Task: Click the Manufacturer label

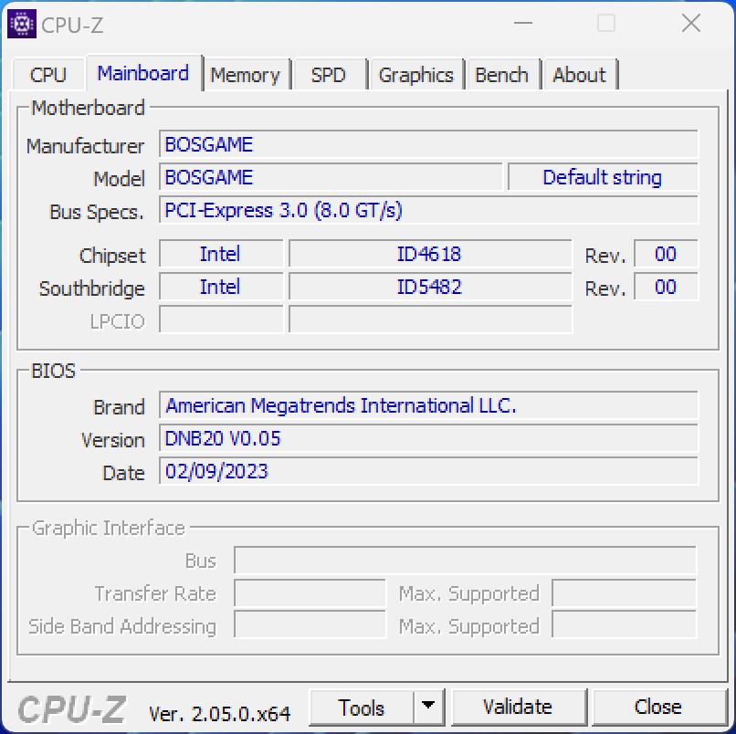Action: [85, 146]
